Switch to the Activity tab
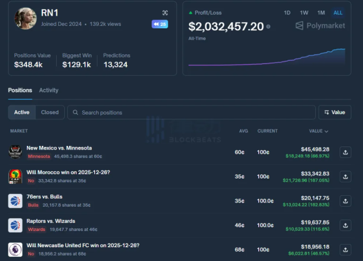 48,90
